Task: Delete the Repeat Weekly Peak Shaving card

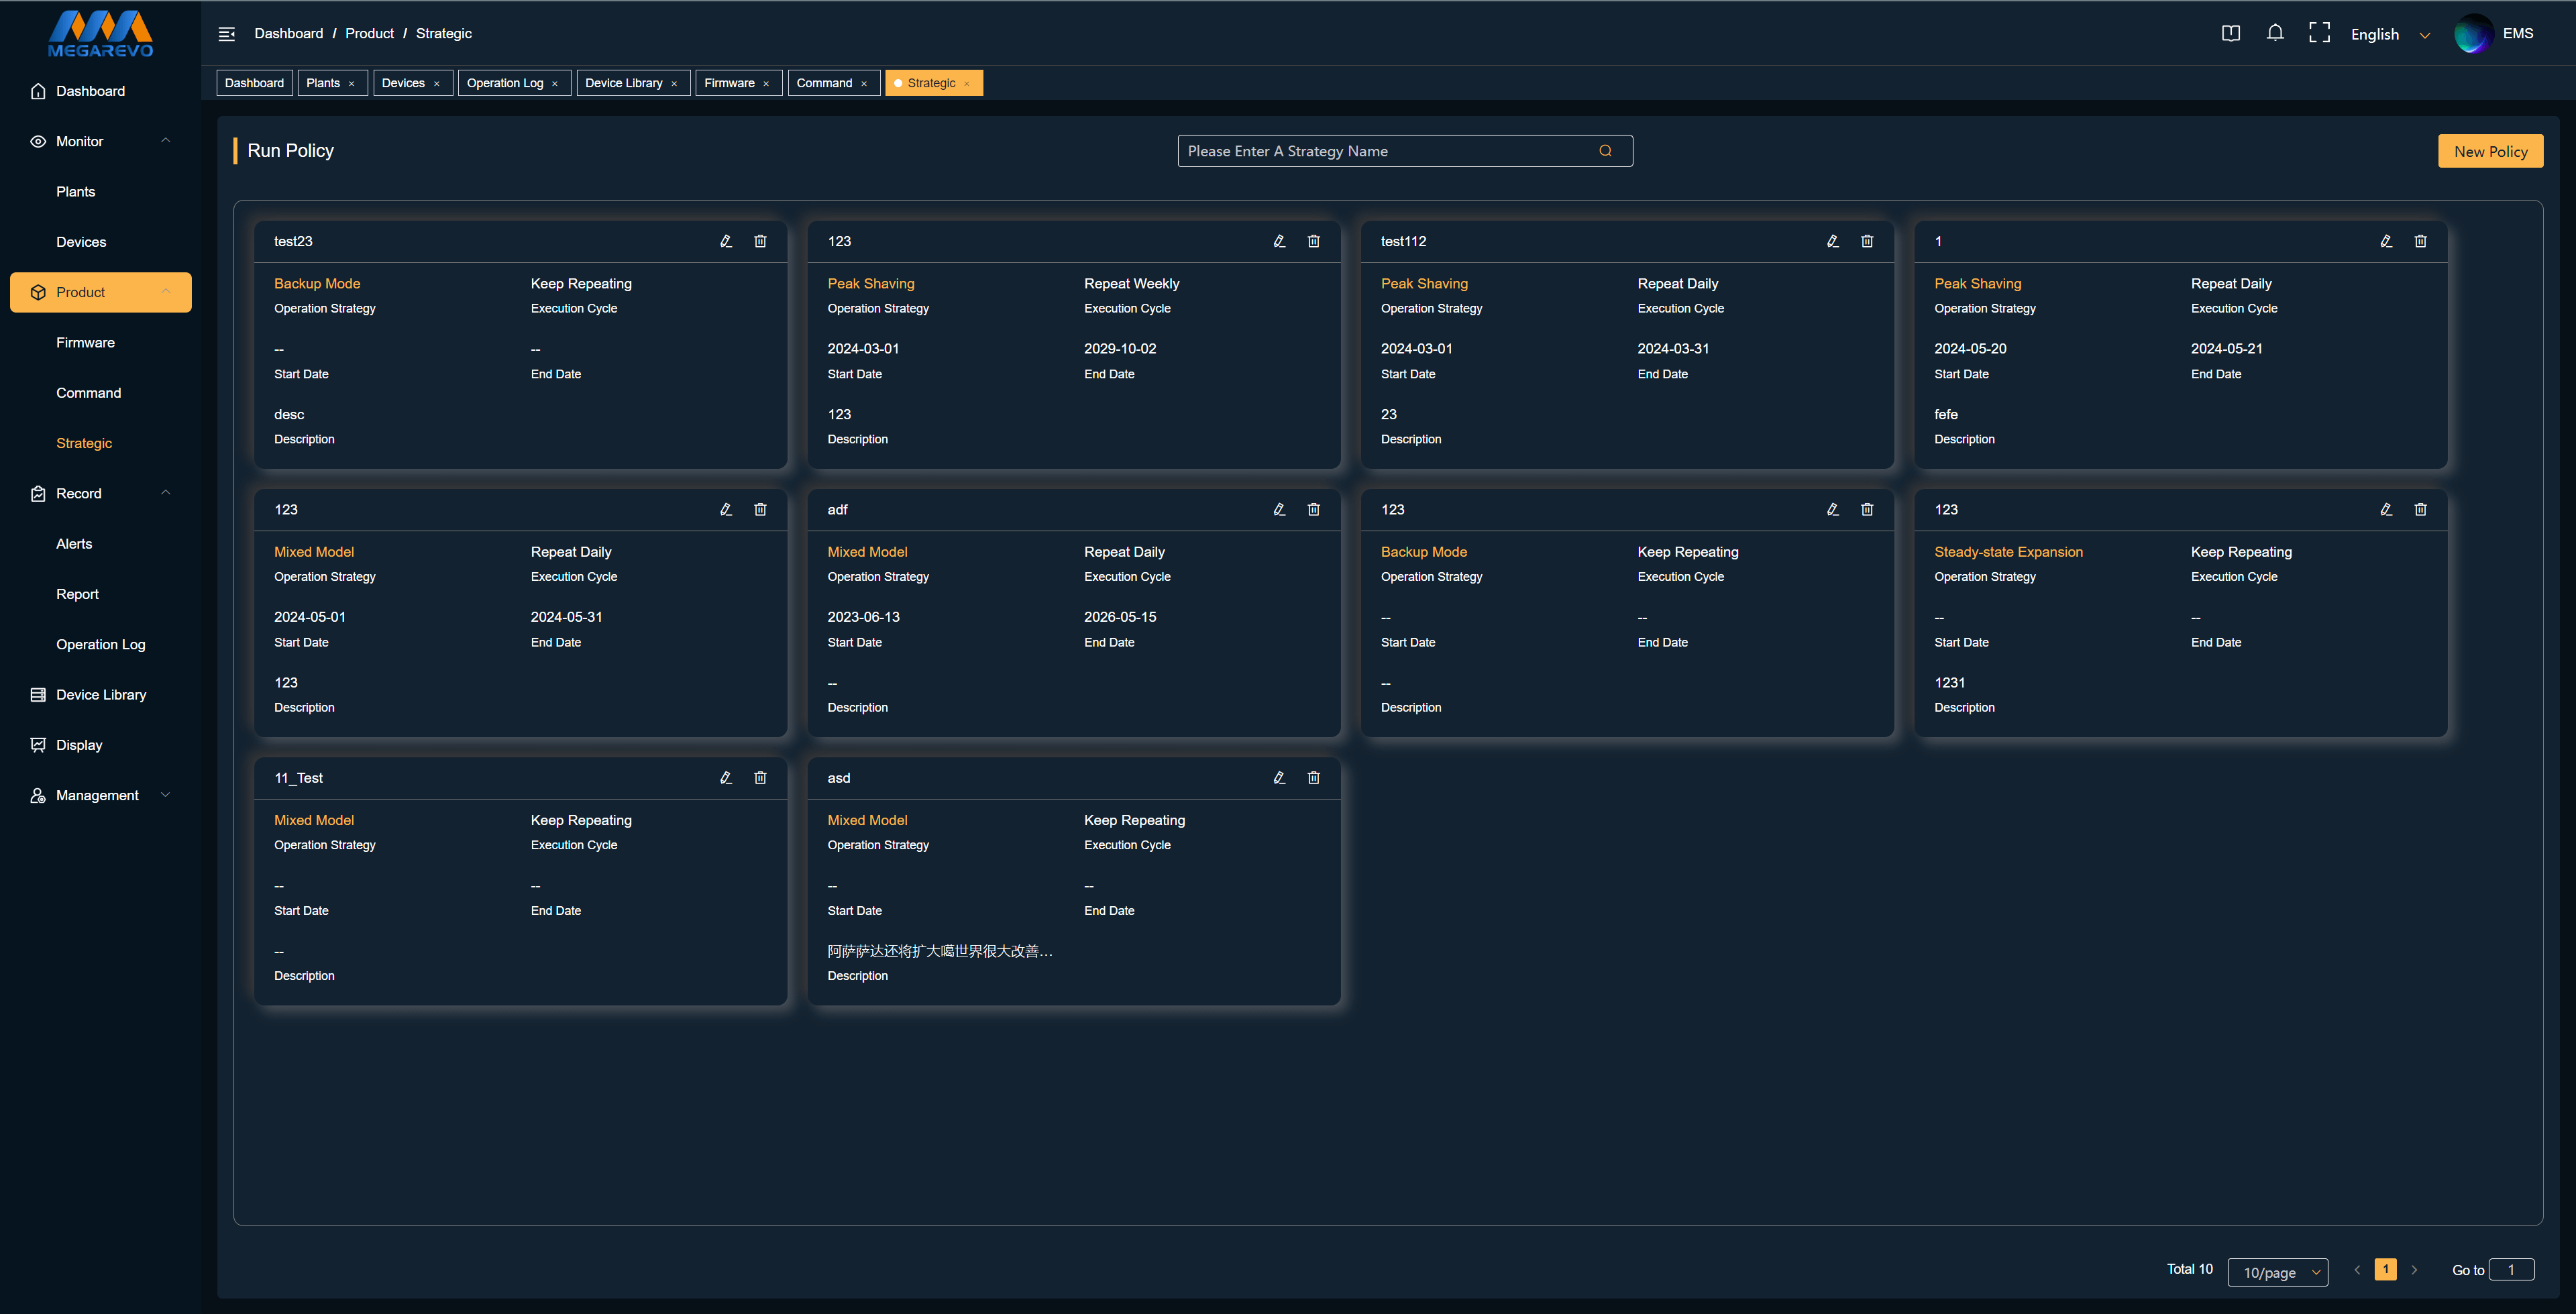Action: [x=1314, y=241]
